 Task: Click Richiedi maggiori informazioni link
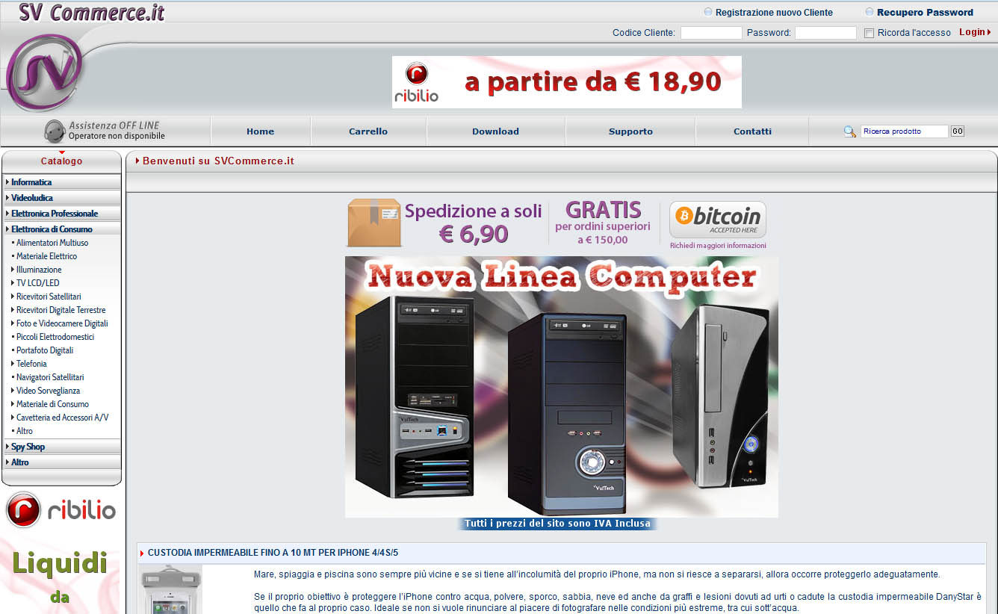718,245
